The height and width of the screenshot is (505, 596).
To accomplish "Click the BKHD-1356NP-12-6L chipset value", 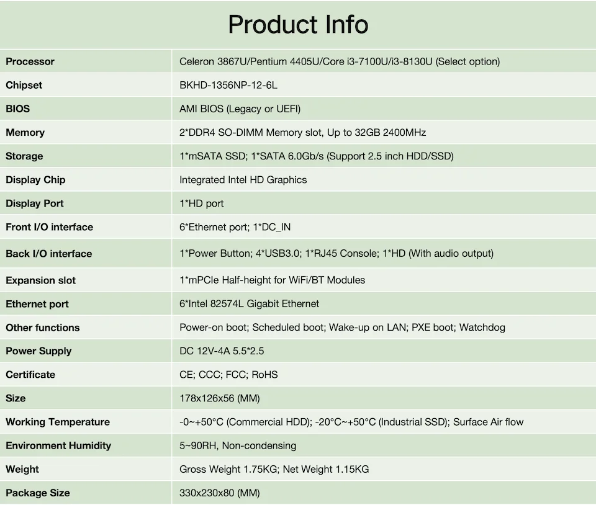I will point(228,85).
